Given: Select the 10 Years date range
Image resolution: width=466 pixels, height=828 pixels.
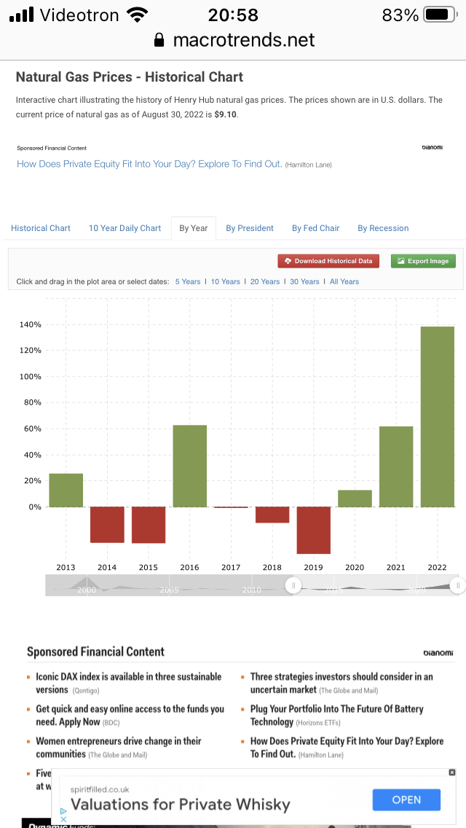Looking at the screenshot, I should 225,281.
